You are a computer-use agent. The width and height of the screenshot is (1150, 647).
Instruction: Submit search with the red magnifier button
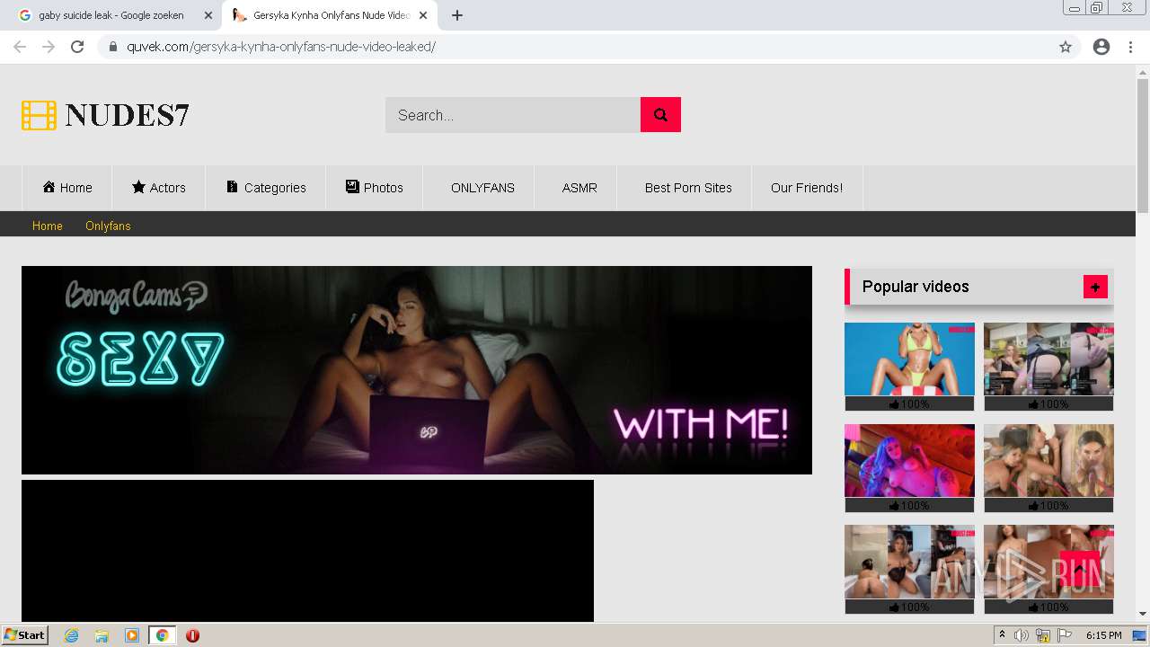tap(660, 115)
